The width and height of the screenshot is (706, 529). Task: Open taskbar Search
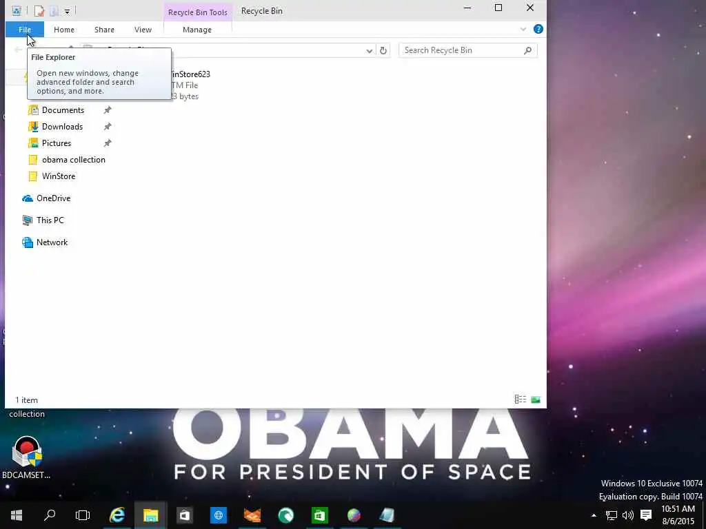50,515
